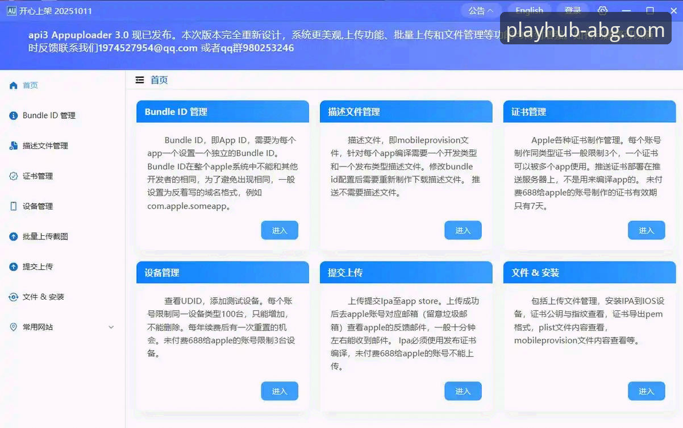Select the 首页 home icon in sidebar
Image resolution: width=683 pixels, height=428 pixels.
click(x=13, y=85)
